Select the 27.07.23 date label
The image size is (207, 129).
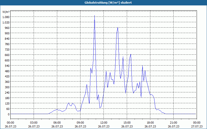coord(197,126)
